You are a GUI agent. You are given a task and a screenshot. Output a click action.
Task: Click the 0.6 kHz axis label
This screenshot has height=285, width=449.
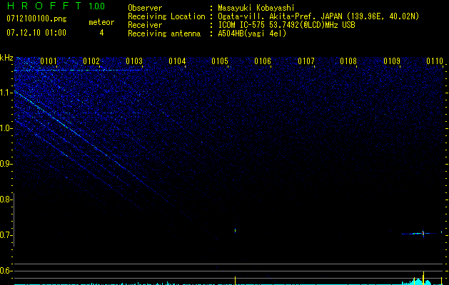click(x=6, y=271)
